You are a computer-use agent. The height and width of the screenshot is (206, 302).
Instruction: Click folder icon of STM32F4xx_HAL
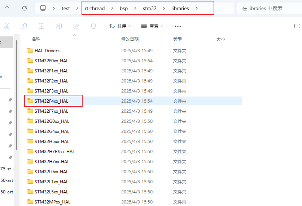tap(30, 101)
